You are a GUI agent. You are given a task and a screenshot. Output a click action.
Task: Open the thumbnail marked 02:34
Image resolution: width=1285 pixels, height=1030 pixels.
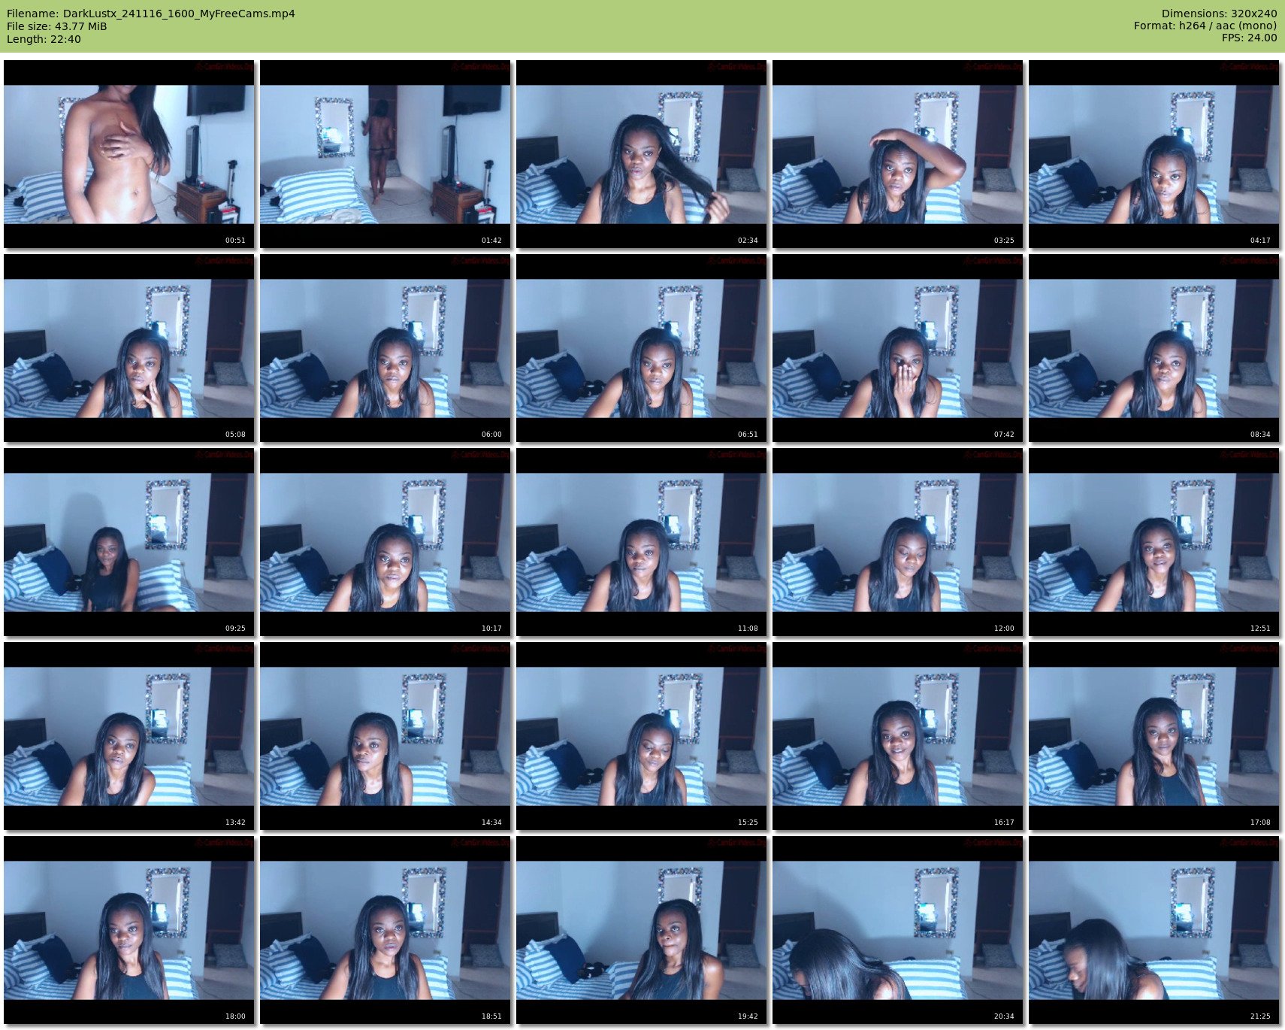[x=641, y=154]
